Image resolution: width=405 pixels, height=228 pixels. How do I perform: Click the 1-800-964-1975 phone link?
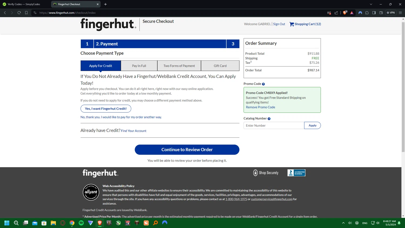(236, 199)
